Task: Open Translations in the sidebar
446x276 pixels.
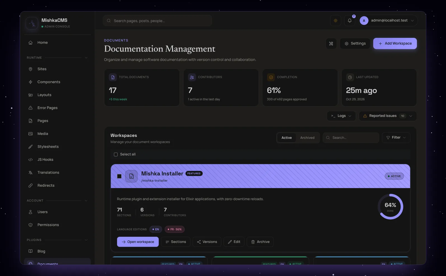Action: pos(57,172)
